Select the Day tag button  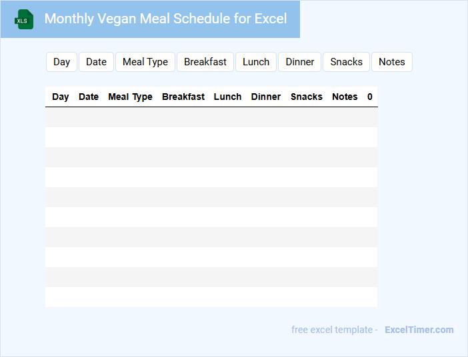(62, 62)
